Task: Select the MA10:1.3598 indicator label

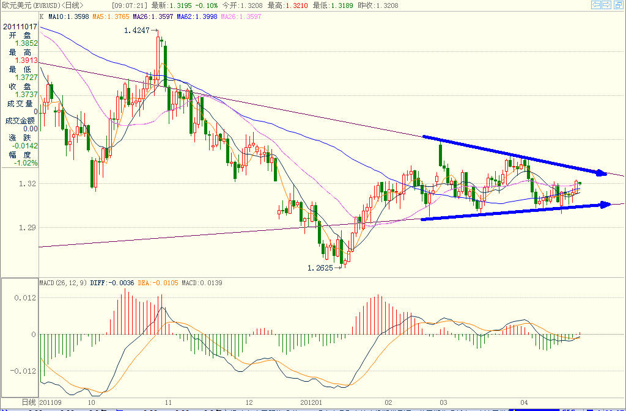Action: coord(68,16)
